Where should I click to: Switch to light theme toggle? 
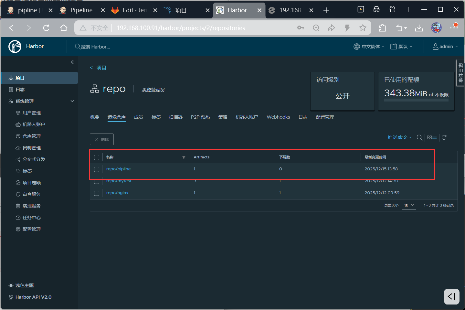point(21,285)
